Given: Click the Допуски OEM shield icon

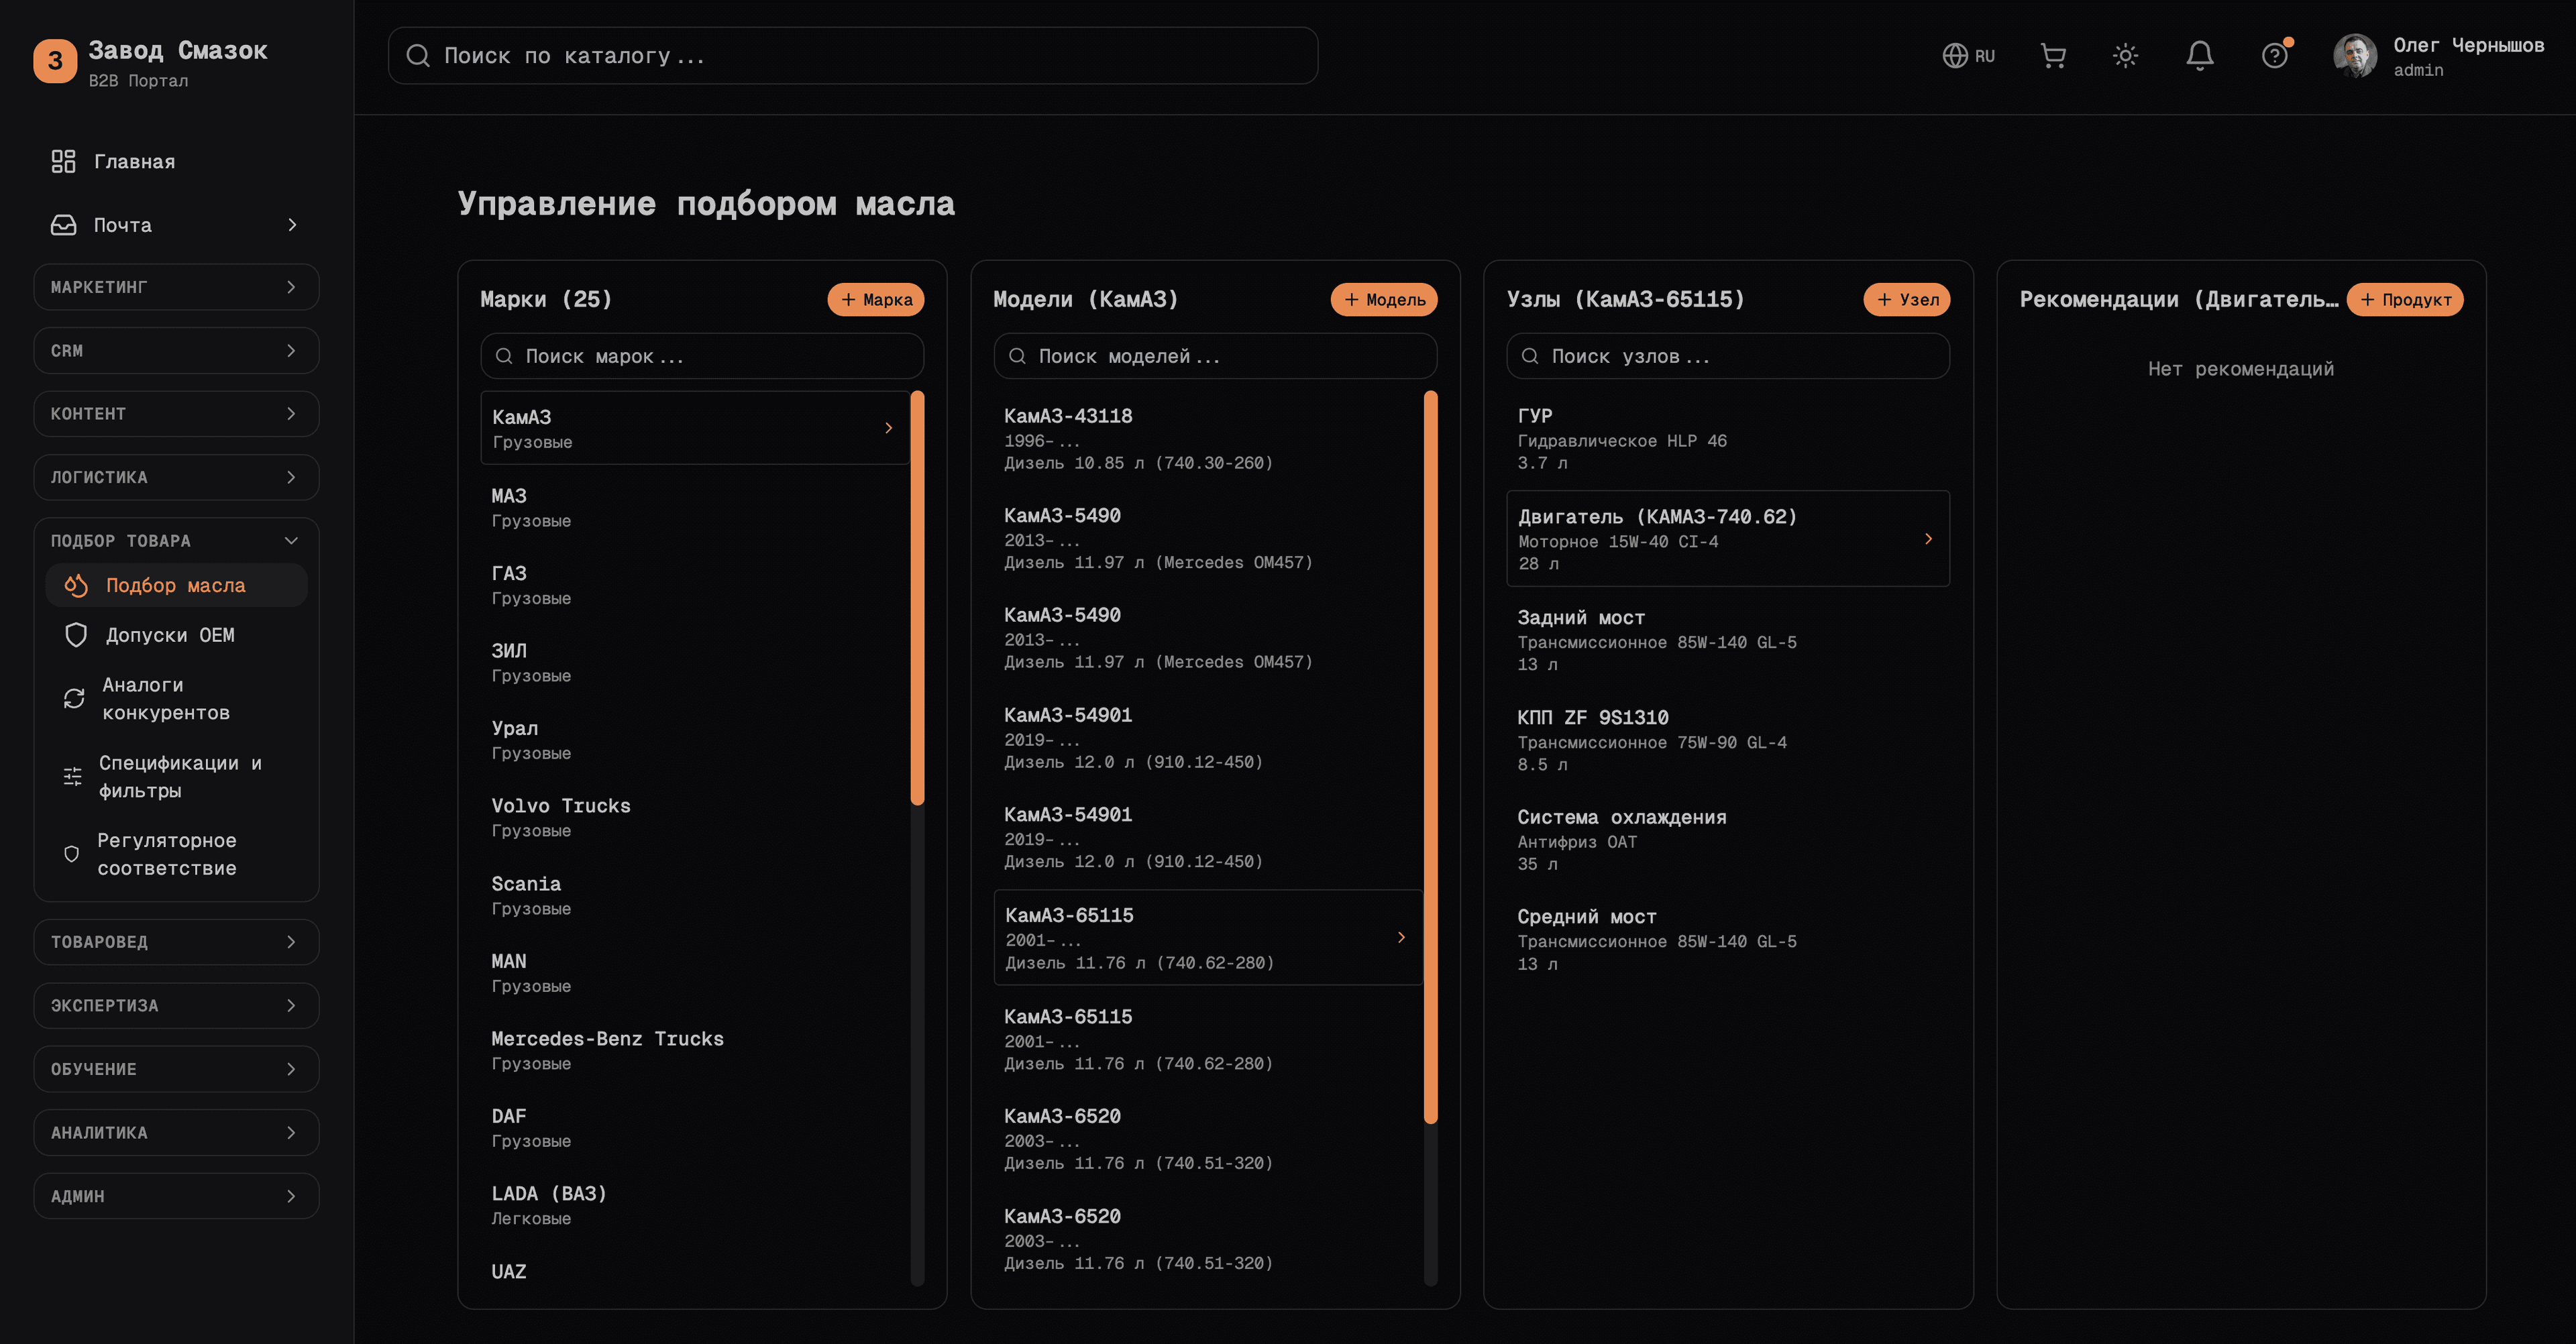Looking at the screenshot, I should point(76,634).
